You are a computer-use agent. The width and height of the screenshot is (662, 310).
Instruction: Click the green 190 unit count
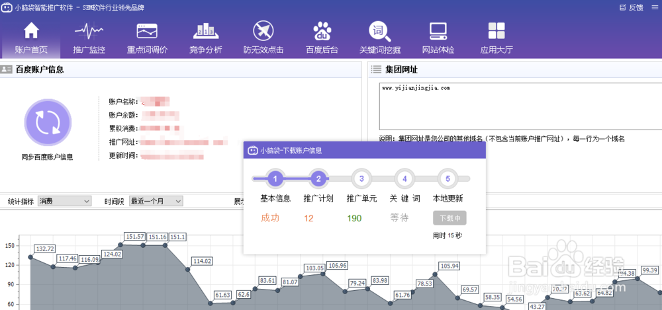point(354,219)
